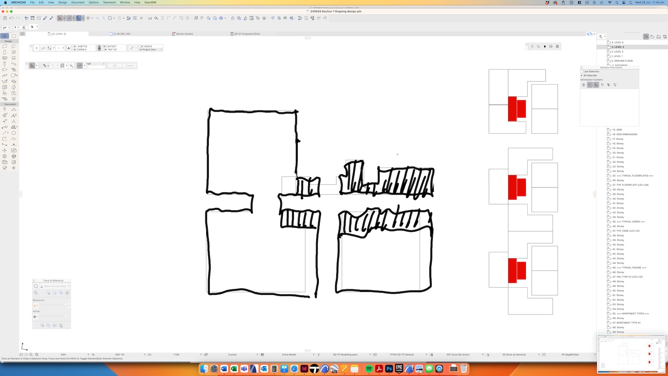668x376 pixels.
Task: Open the 1:100 scale dropdown
Action: tap(176, 355)
